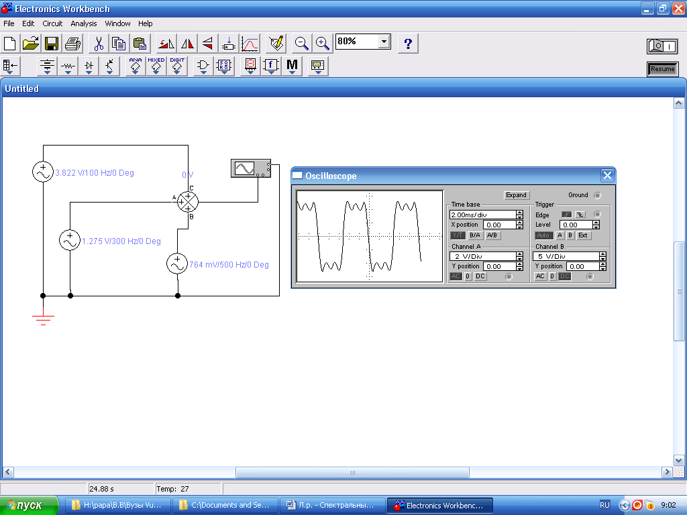This screenshot has height=515, width=687.
Task: Adjust Channel B 5 V/Div stepper
Action: point(603,256)
